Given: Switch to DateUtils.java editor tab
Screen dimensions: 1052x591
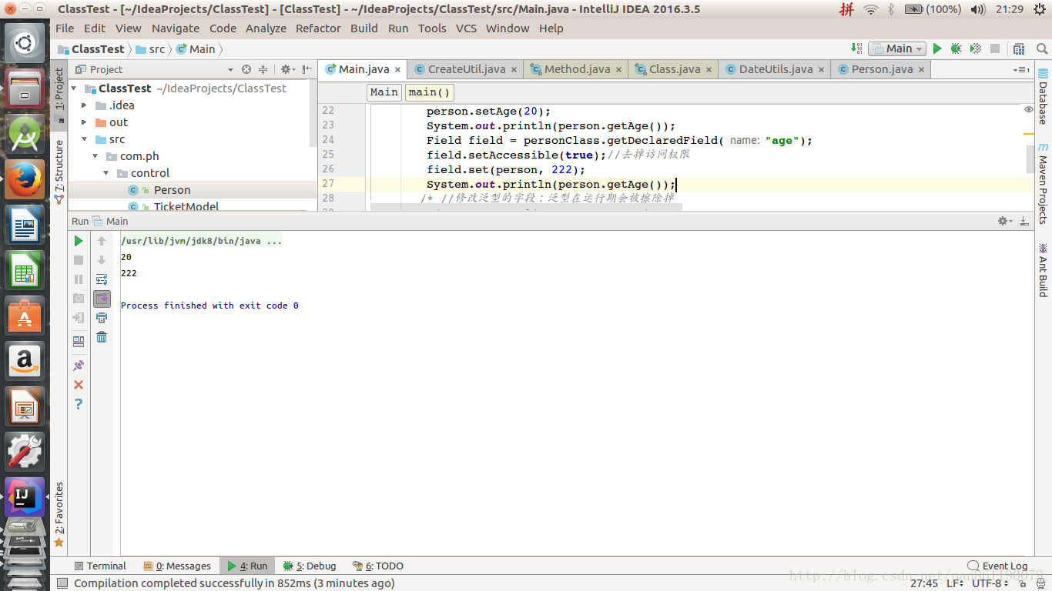Looking at the screenshot, I should 775,69.
